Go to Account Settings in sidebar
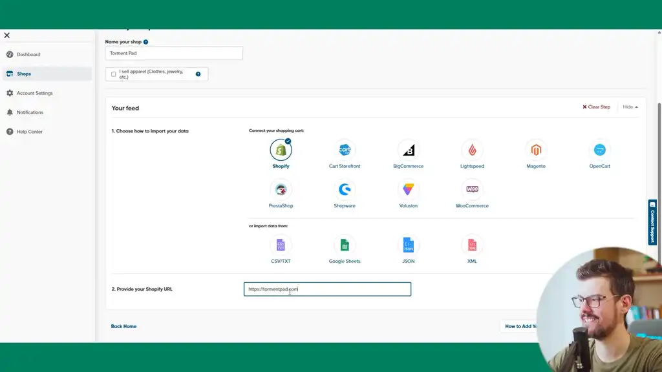The image size is (662, 372). [x=34, y=93]
